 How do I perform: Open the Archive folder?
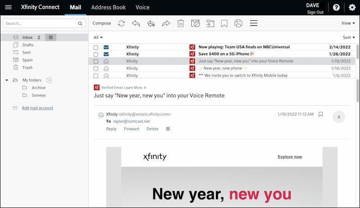coord(39,88)
